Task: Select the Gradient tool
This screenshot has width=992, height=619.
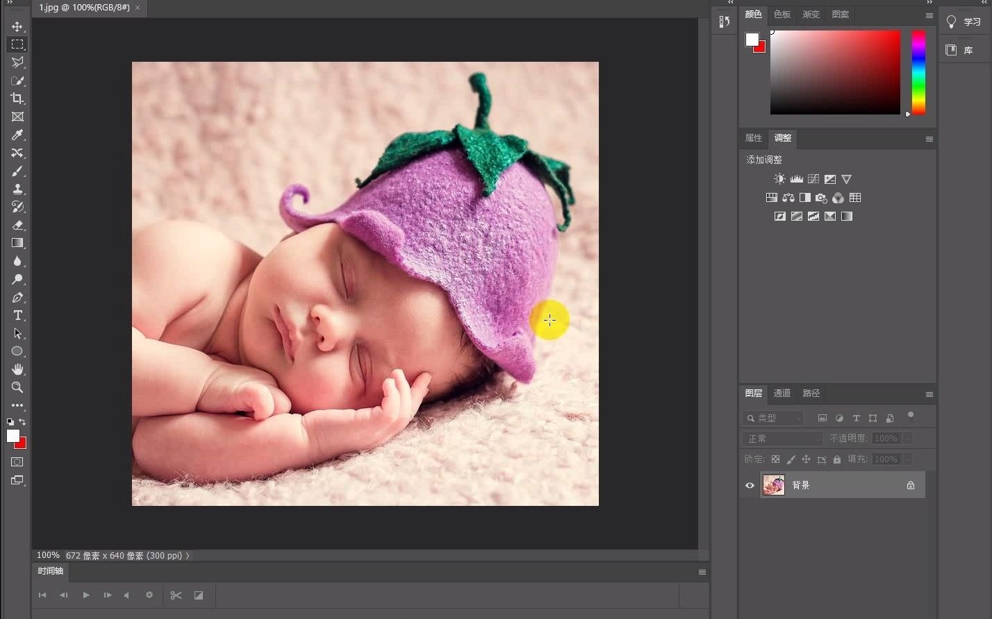Action: coord(17,243)
